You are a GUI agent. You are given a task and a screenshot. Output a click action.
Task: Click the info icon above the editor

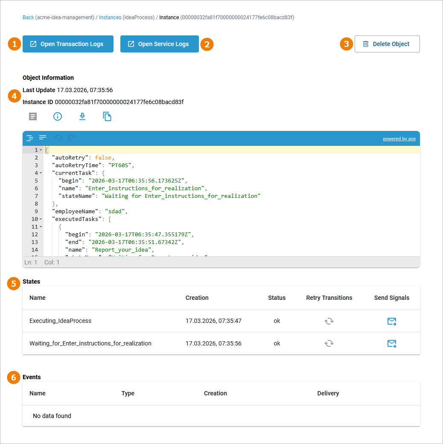coord(58,116)
